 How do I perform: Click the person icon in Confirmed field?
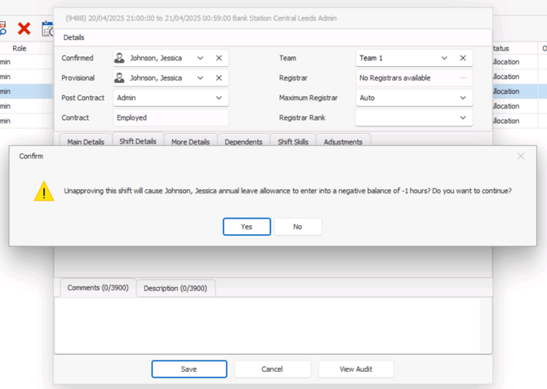[x=120, y=58]
